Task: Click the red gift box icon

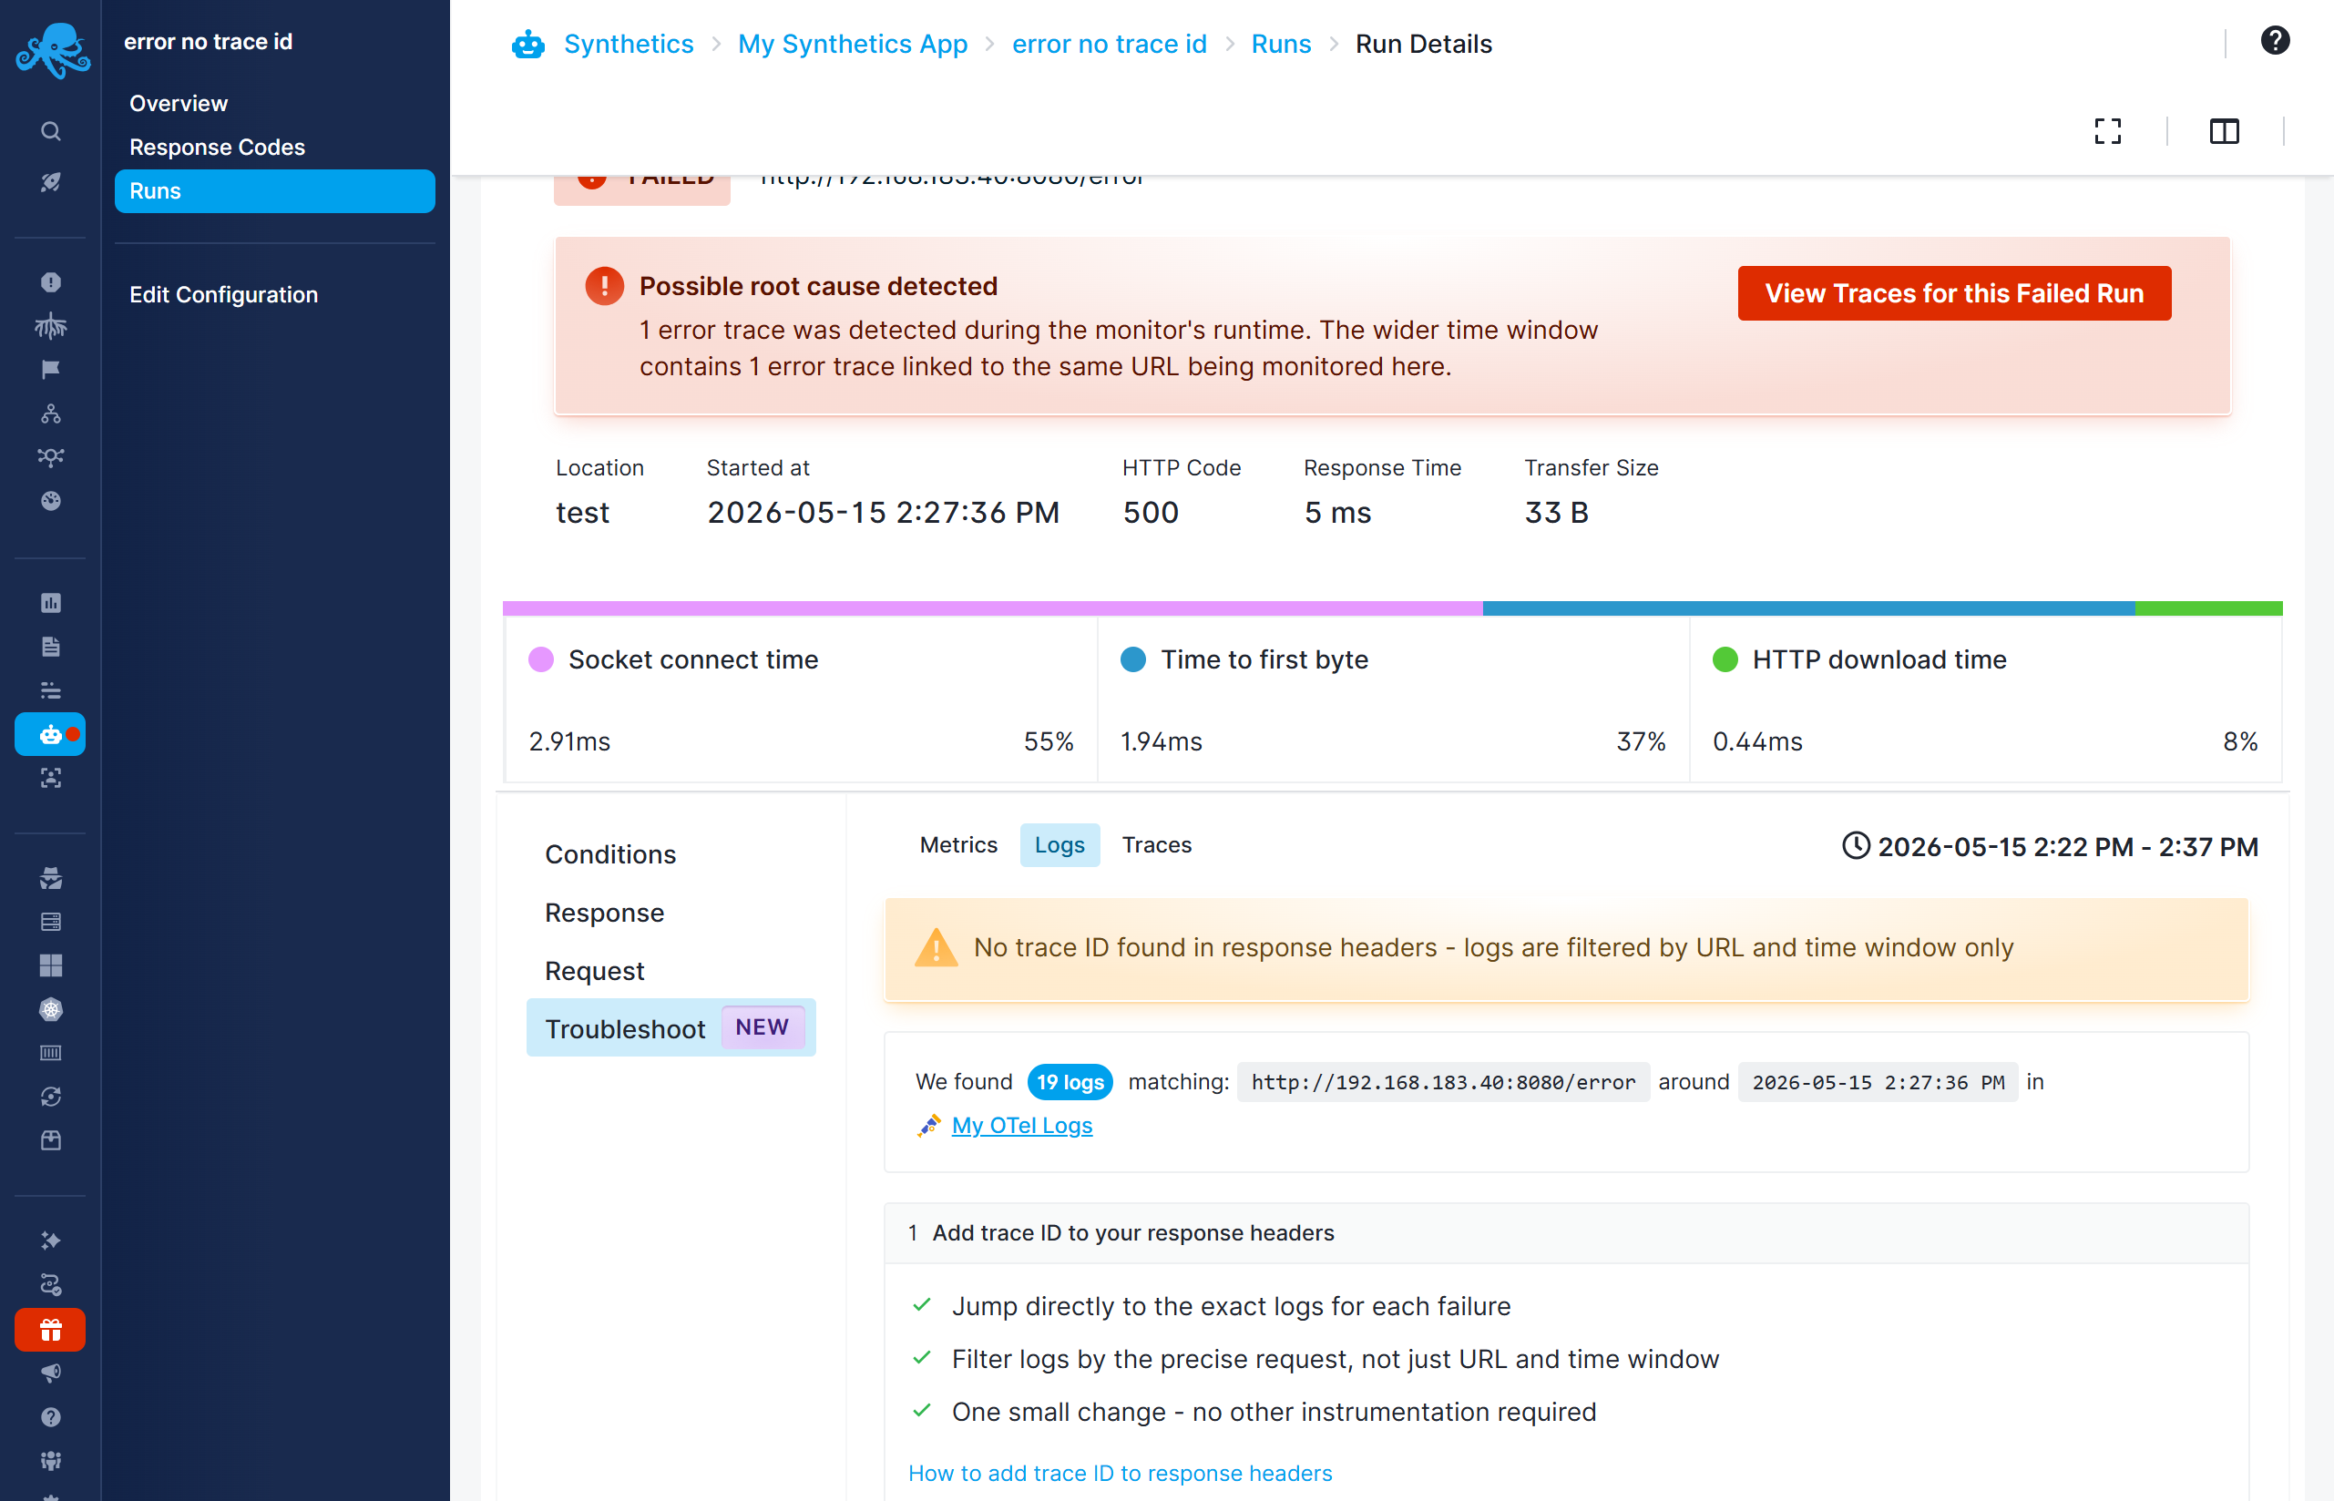Action: point(51,1330)
